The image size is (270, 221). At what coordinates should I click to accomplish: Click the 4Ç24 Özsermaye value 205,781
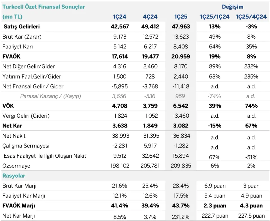[x=150, y=166]
